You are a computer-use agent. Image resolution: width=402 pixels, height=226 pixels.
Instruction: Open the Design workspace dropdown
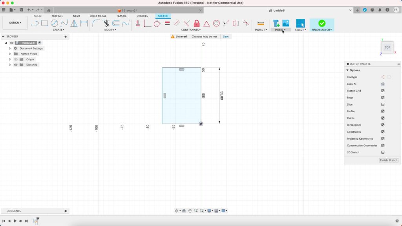pos(15,23)
